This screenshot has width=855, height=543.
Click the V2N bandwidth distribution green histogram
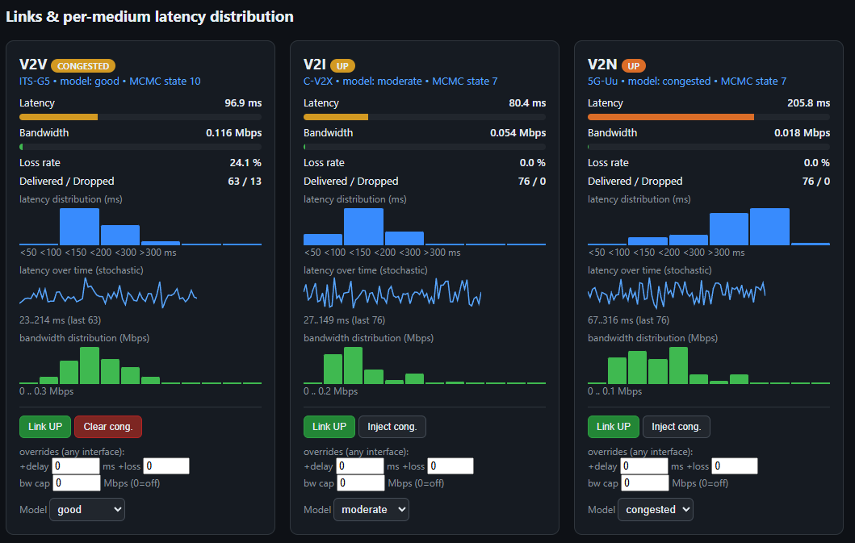709,365
